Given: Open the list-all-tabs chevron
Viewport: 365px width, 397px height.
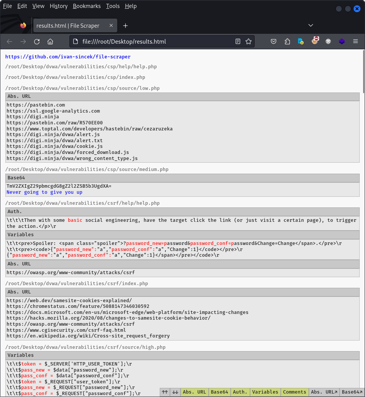Looking at the screenshot, I should (310, 25).
